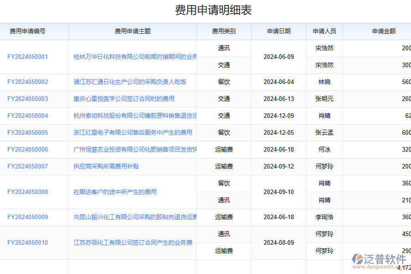
Task: Sort by the 申请金额 column header
Action: click(383, 32)
